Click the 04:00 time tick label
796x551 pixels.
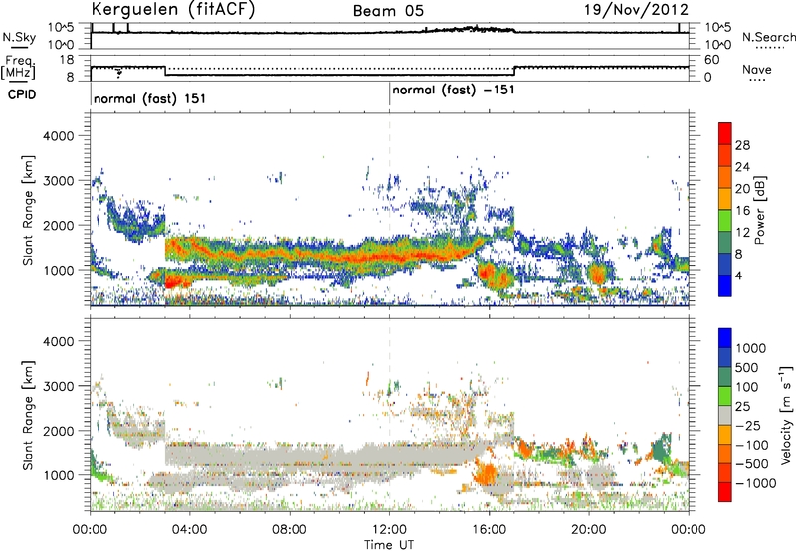189,530
